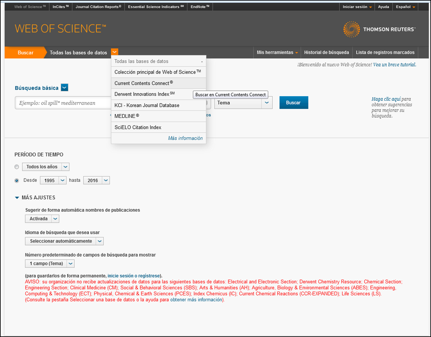The height and width of the screenshot is (337, 431).
Task: Open the 1 campo (Tema) dropdown
Action: point(50,263)
